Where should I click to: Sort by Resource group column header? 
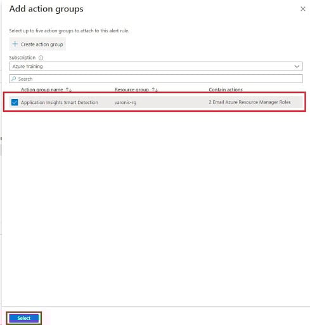pos(132,90)
